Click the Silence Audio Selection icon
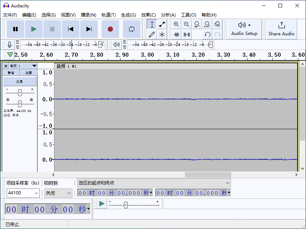 coord(186,35)
